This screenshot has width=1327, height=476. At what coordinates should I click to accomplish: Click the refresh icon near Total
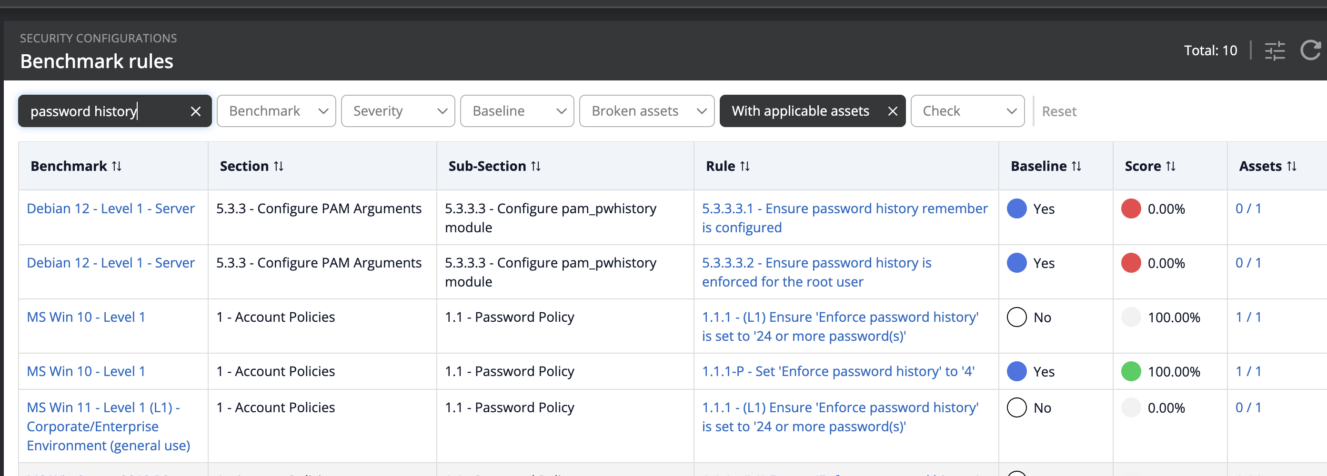click(x=1310, y=51)
